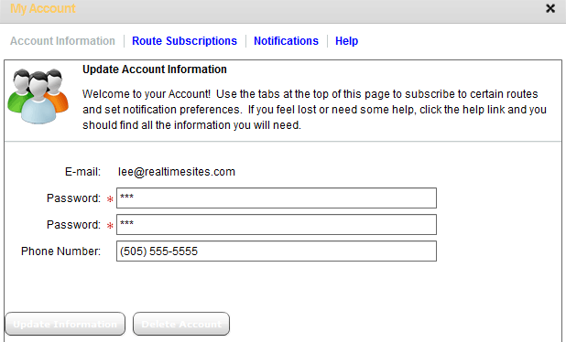Click the Update Information button
The image size is (566, 342).
(x=65, y=324)
